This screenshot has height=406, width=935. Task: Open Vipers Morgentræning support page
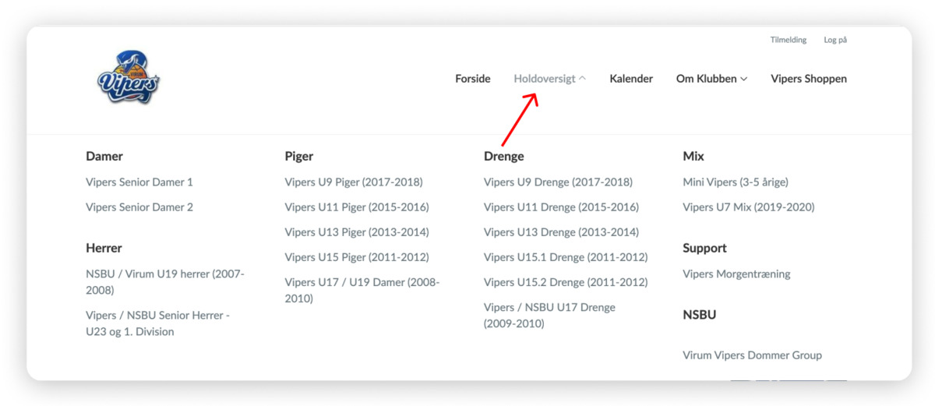pyautogui.click(x=736, y=274)
